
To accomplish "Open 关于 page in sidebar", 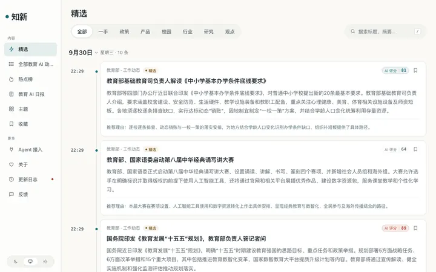I will [x=31, y=164].
